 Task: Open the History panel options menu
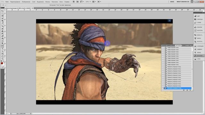point(192,45)
